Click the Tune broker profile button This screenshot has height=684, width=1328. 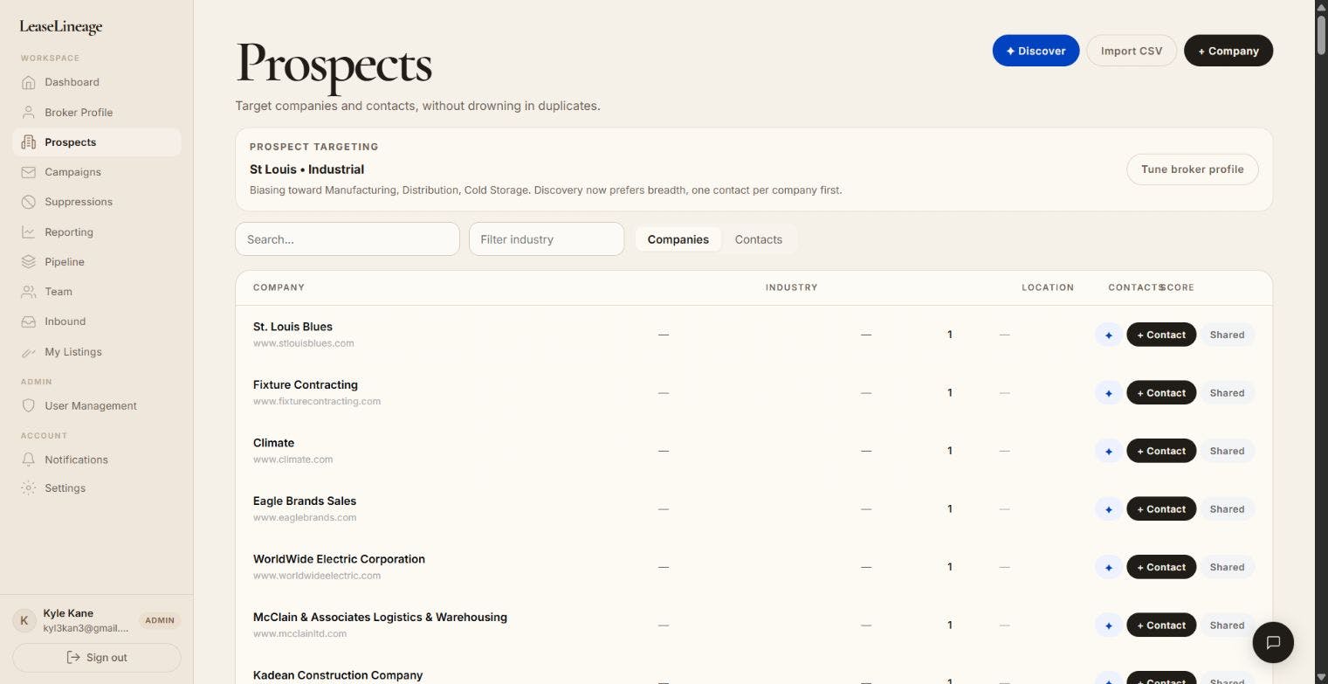point(1193,169)
